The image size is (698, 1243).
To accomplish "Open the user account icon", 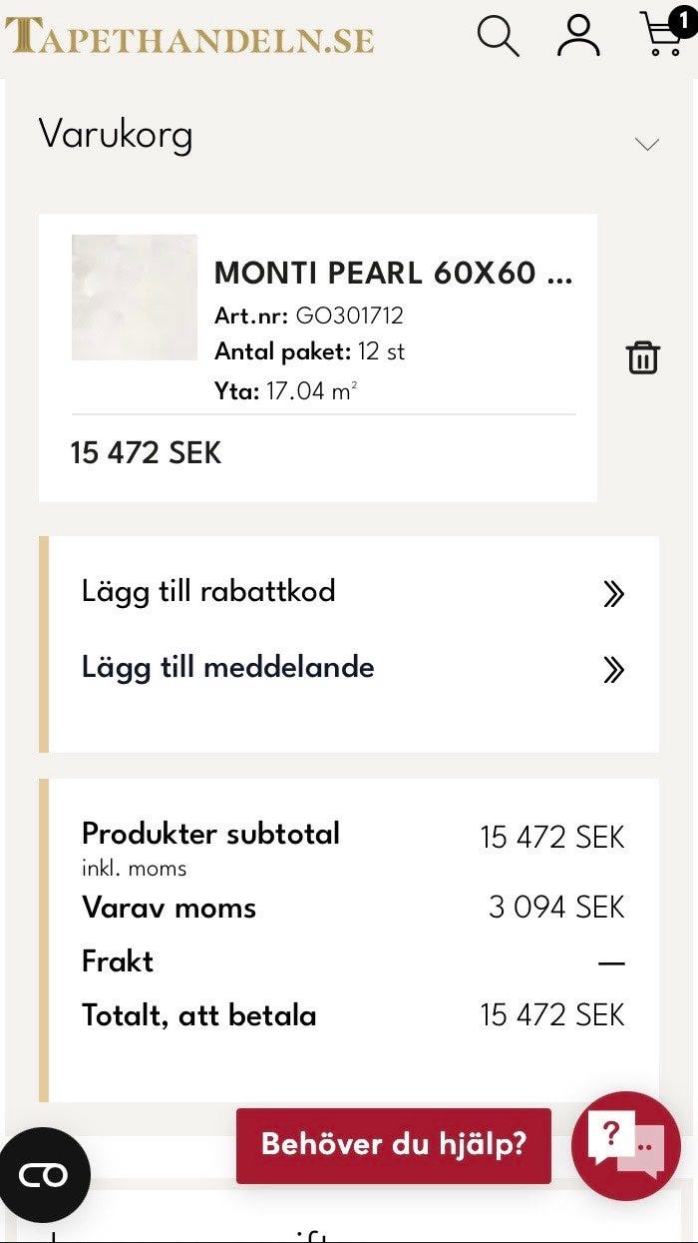I will click(x=578, y=36).
